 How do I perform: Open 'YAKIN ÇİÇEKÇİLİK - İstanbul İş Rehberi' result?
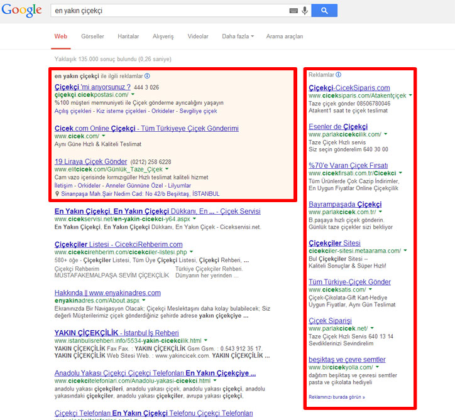pyautogui.click(x=117, y=333)
